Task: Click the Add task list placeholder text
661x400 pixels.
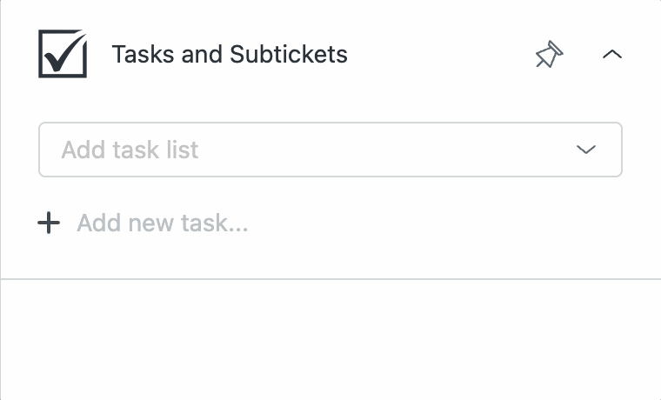Action: pyautogui.click(x=130, y=150)
